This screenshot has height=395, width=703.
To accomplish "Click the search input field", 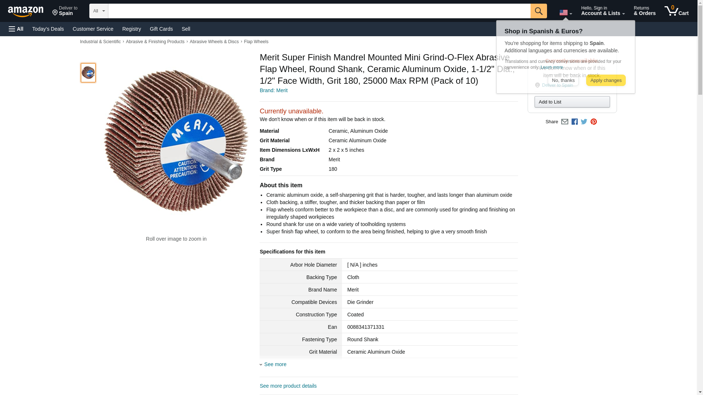I will (319, 11).
